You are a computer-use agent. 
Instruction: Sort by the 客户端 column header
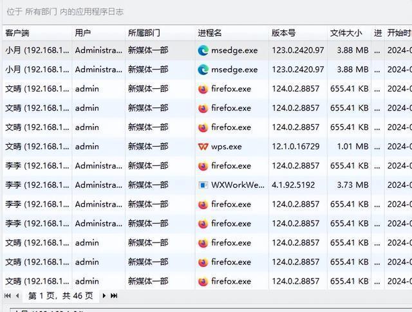click(37, 33)
